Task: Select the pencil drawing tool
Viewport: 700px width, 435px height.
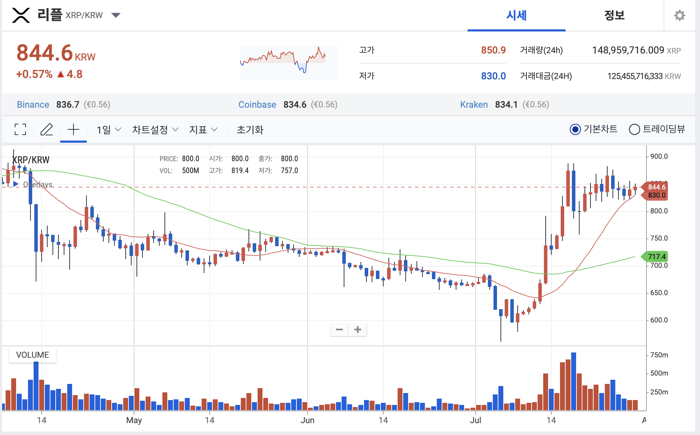Action: click(x=47, y=130)
